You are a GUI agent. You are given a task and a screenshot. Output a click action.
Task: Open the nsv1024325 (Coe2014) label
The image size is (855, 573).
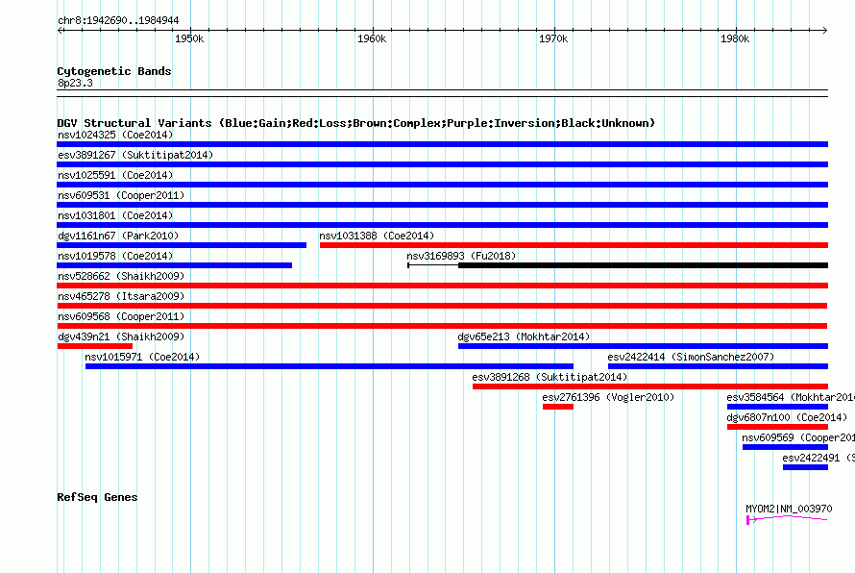tap(115, 135)
